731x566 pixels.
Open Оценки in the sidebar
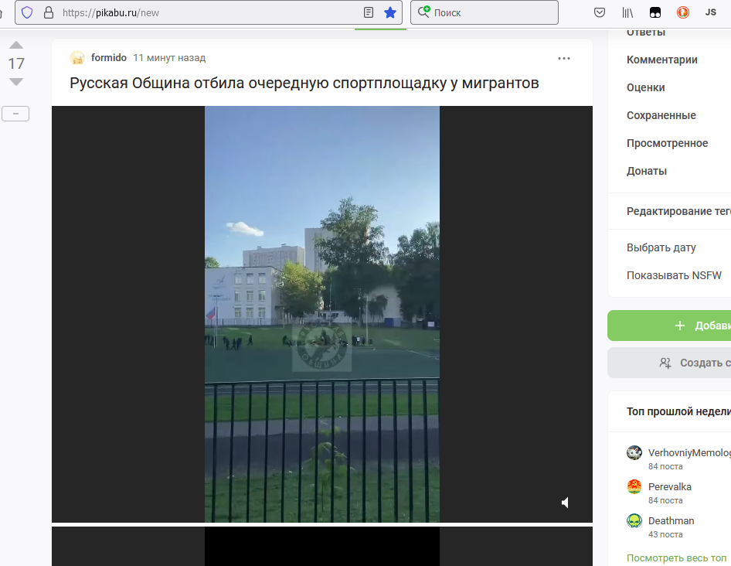point(646,87)
